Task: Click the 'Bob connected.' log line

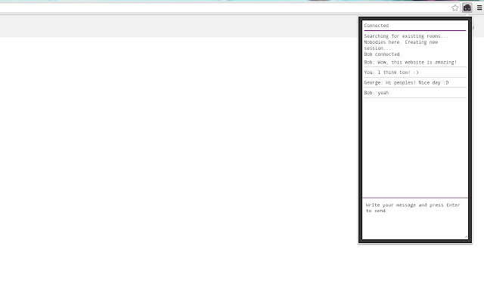Action: (383, 54)
